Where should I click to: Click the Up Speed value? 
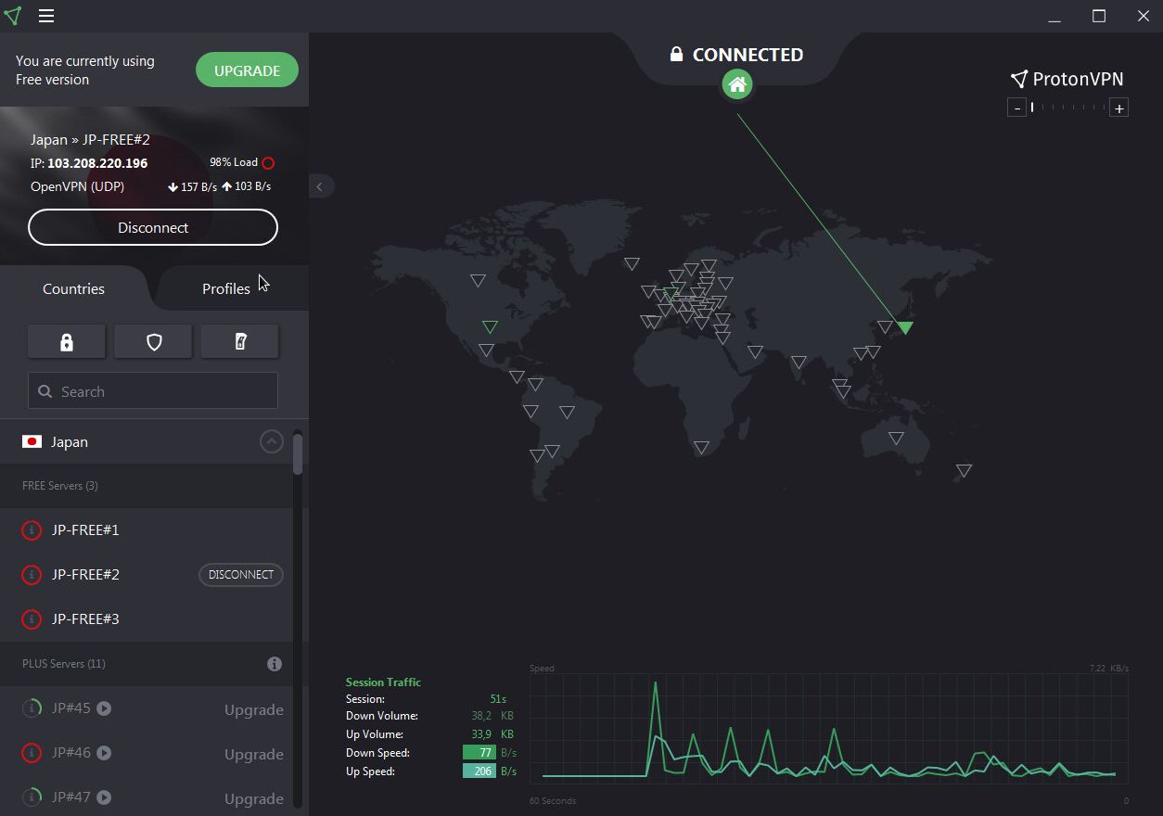tap(479, 771)
